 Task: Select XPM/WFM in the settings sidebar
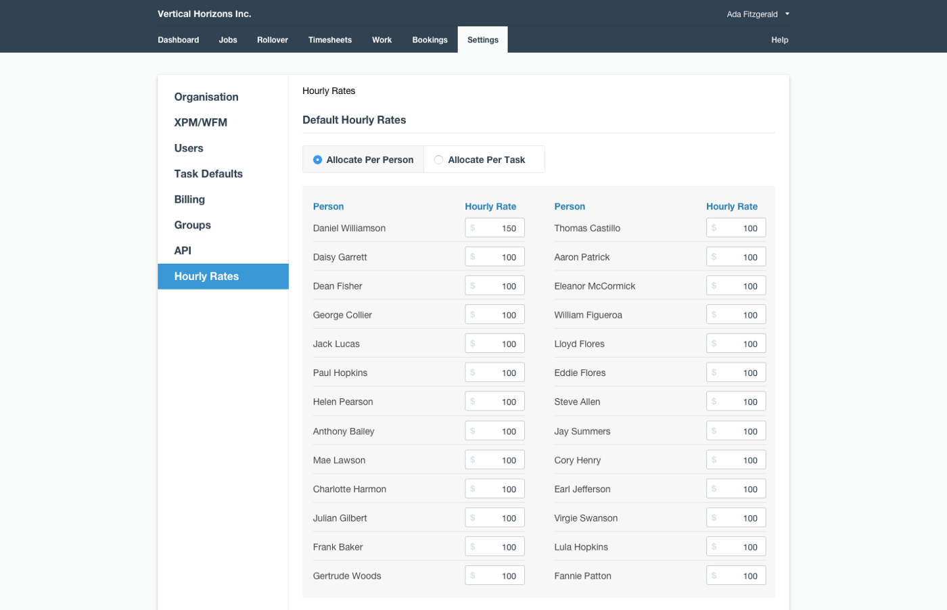click(x=201, y=122)
